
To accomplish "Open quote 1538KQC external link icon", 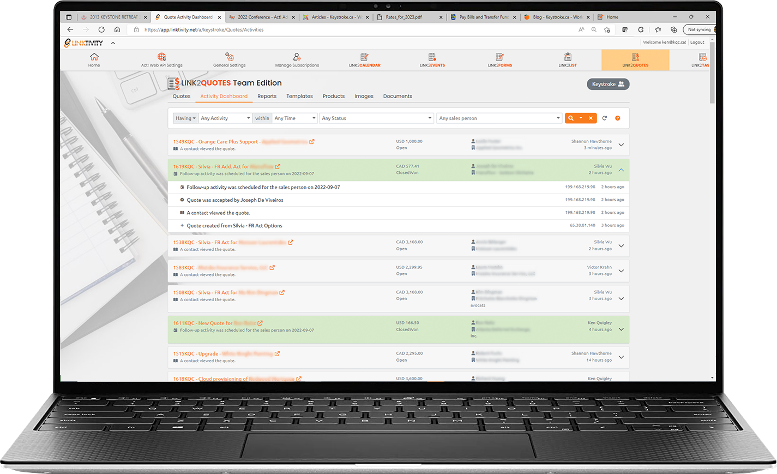I will click(x=291, y=242).
